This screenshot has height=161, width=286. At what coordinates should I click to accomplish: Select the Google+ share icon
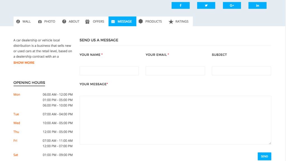[x=232, y=5]
